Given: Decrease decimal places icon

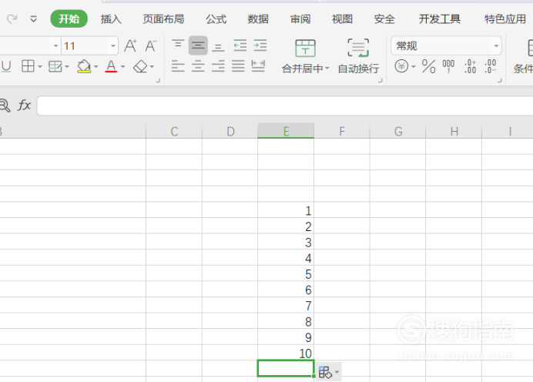Looking at the screenshot, I should click(x=491, y=66).
